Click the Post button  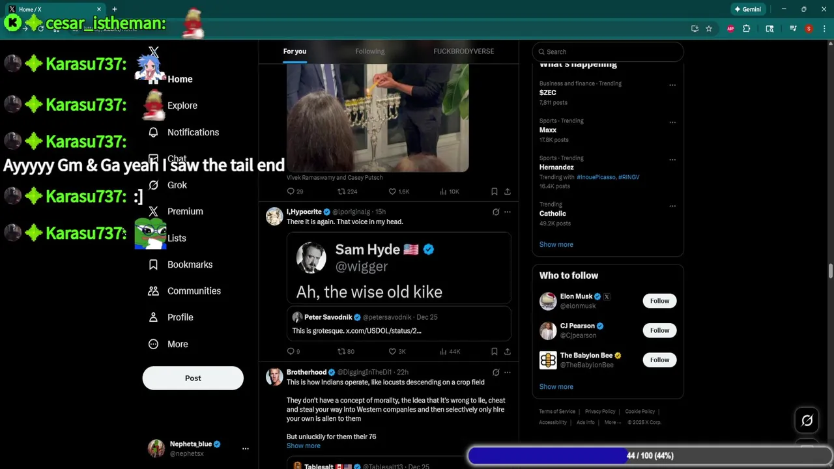click(x=193, y=378)
